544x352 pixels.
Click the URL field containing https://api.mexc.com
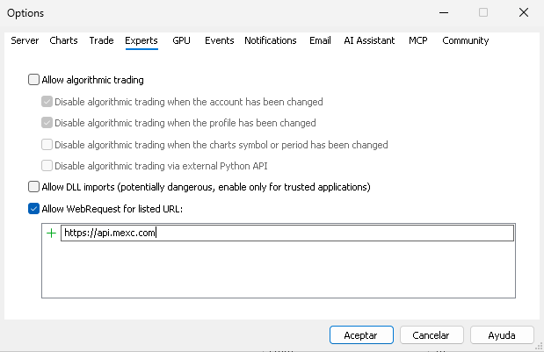pos(287,233)
